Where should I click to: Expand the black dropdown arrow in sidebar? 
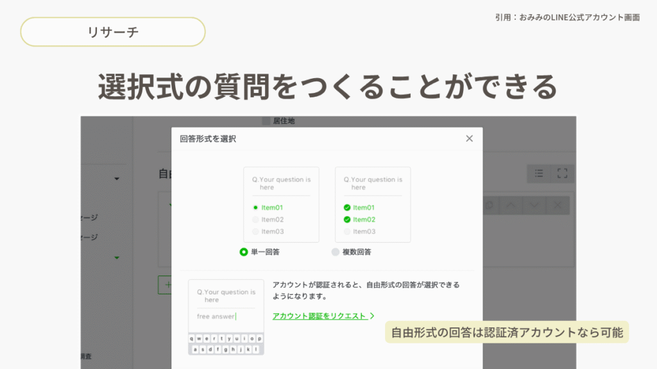(x=117, y=179)
